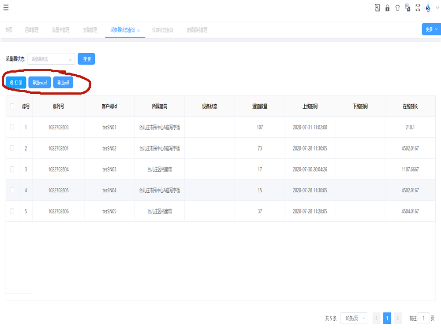The height and width of the screenshot is (330, 441).
Task: Open the theme shirt icon
Action: tap(397, 7)
